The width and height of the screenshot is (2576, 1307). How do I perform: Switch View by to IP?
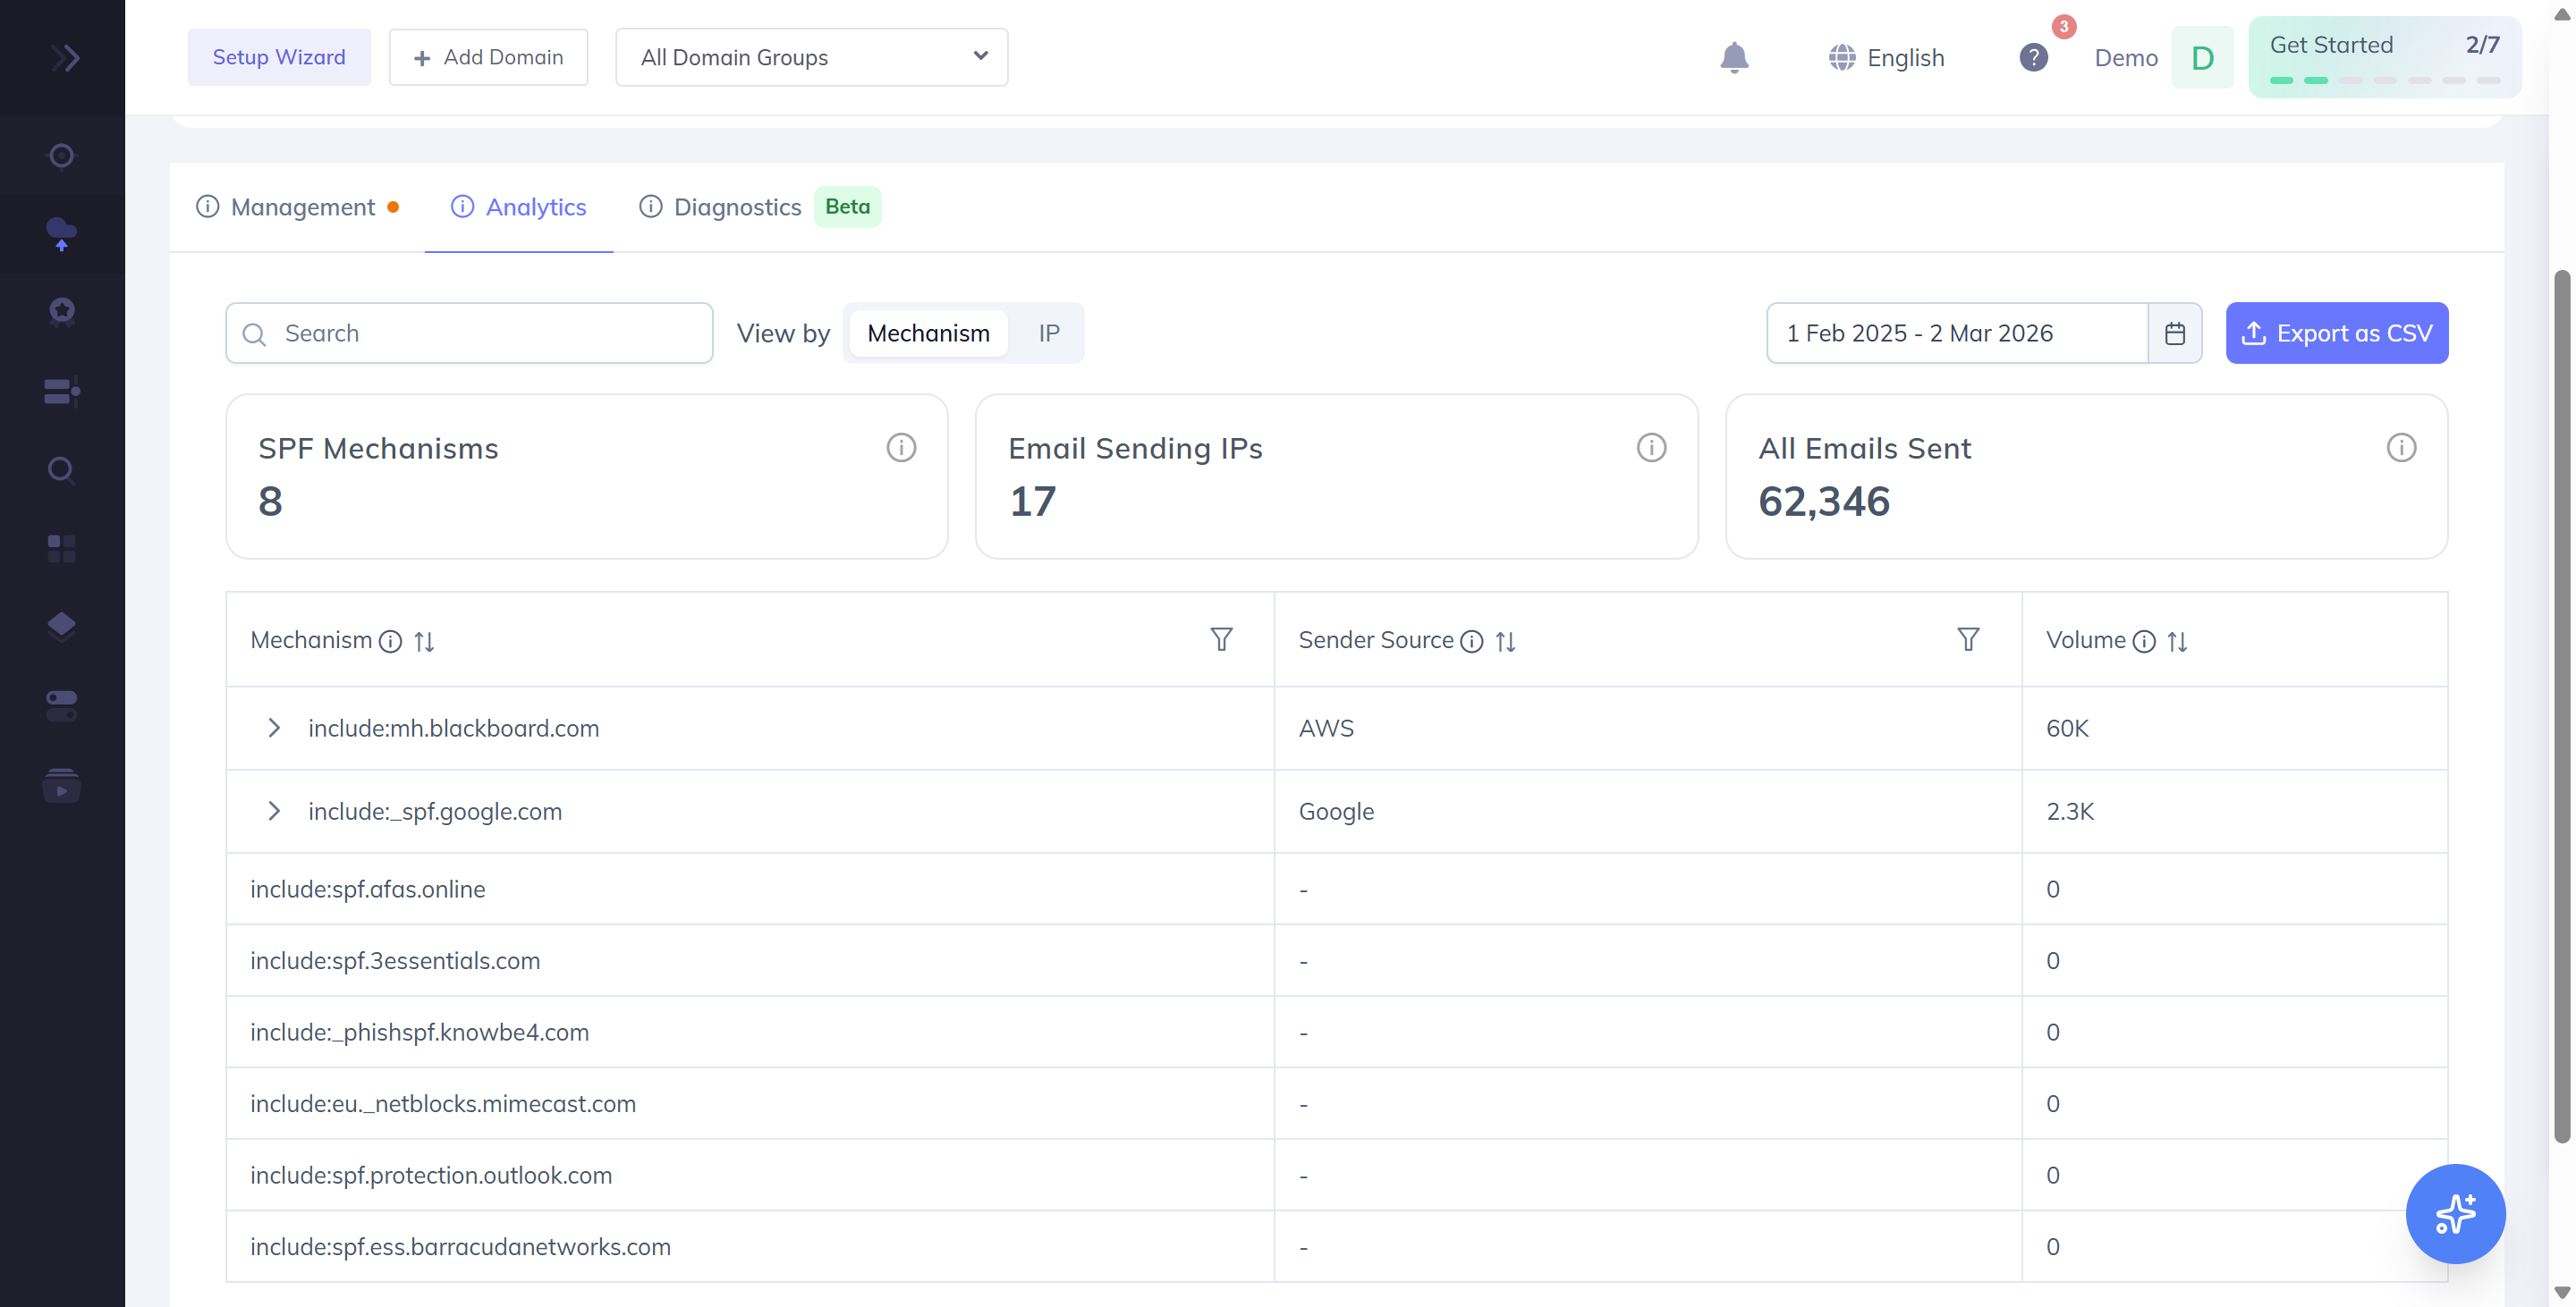coord(1048,333)
